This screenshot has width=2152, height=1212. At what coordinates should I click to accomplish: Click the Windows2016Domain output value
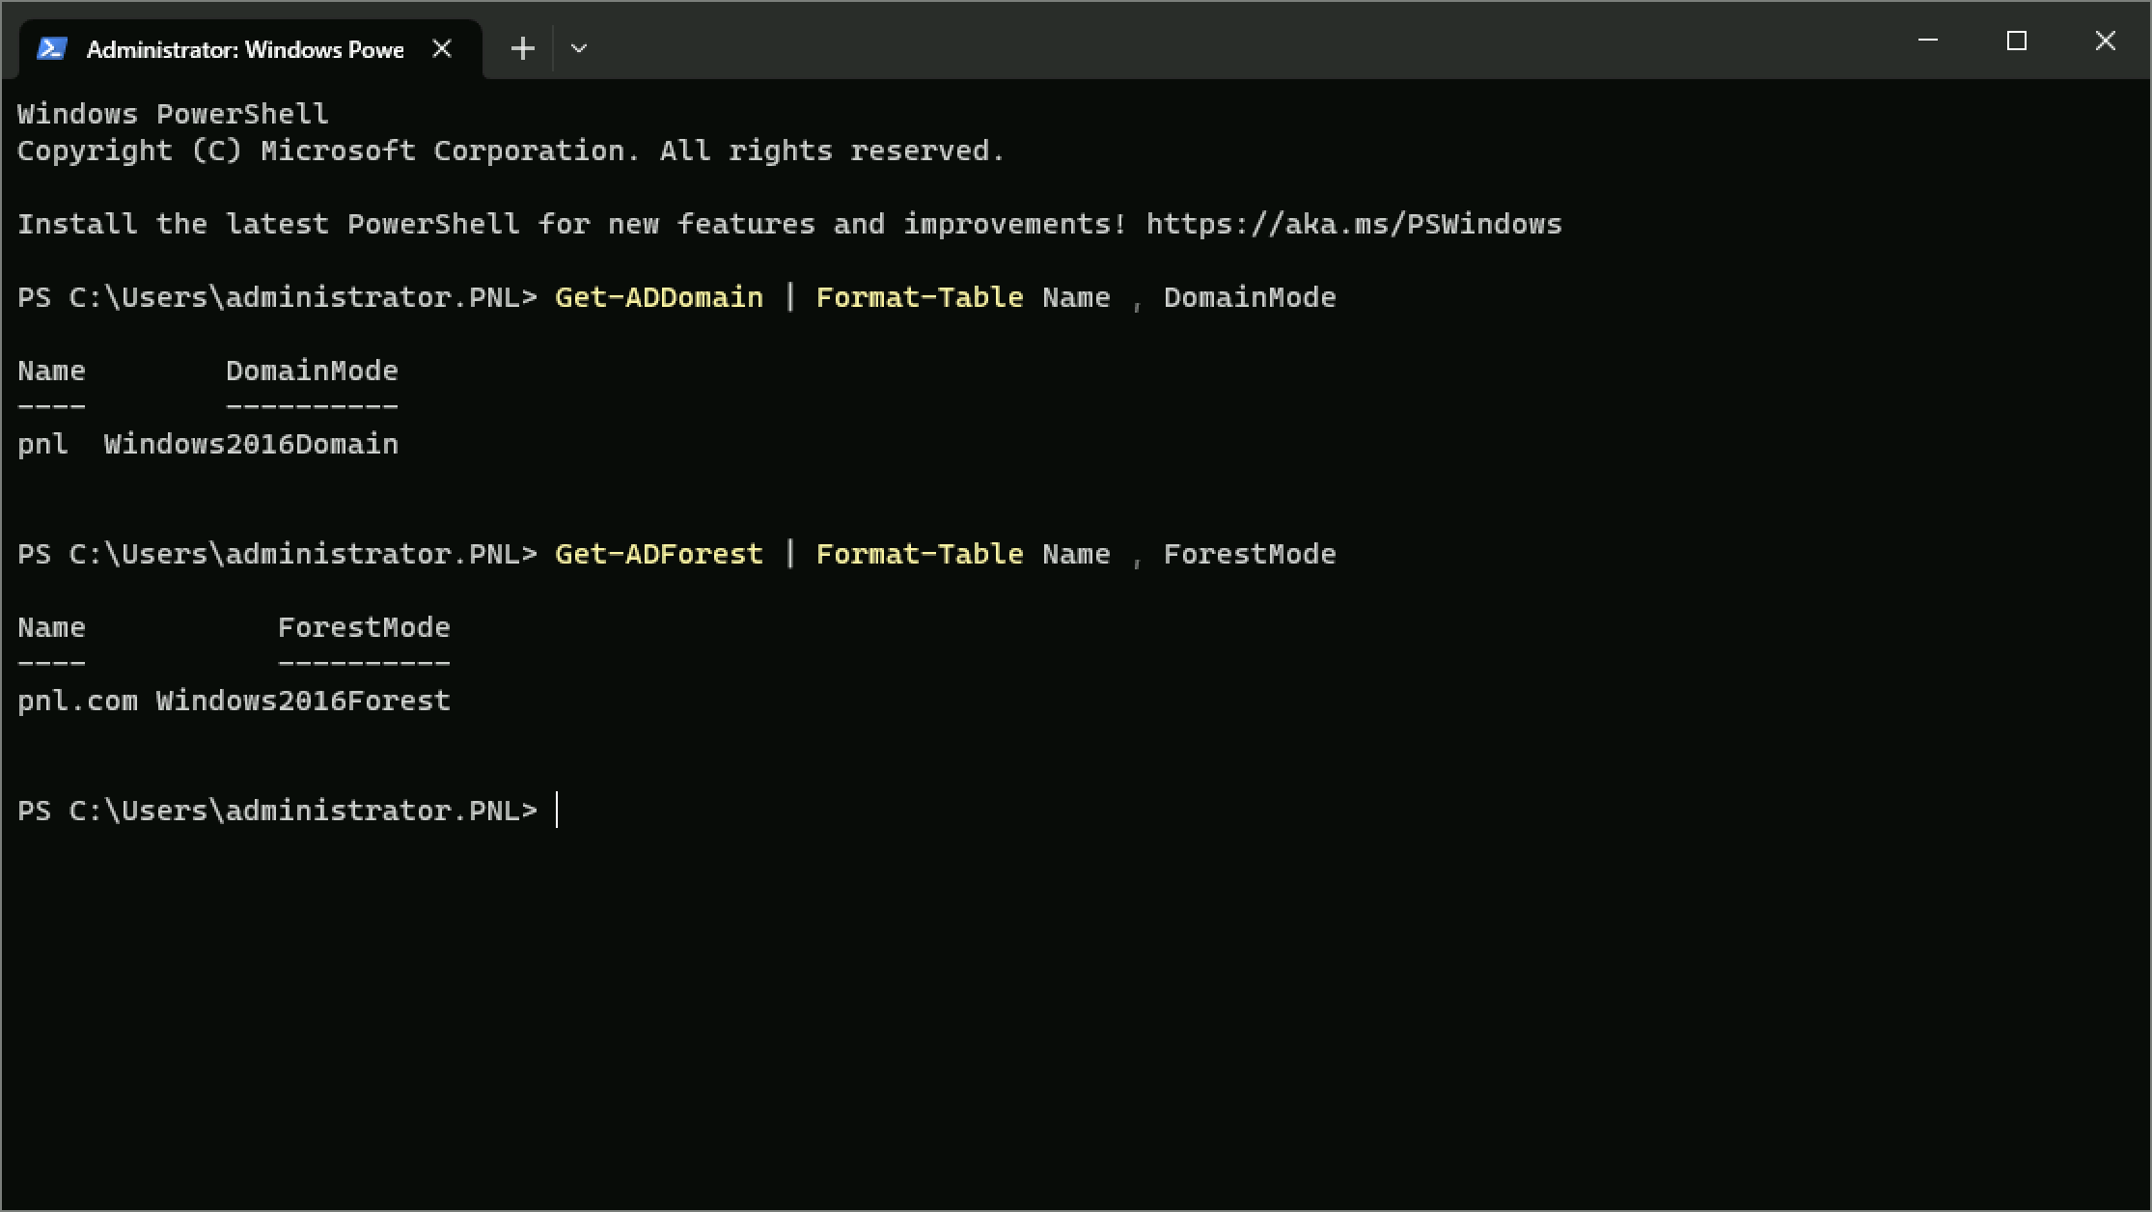[x=251, y=444]
